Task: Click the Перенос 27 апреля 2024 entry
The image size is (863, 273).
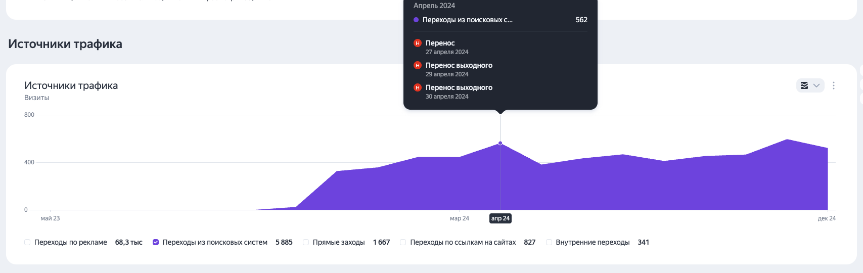Action: click(447, 47)
